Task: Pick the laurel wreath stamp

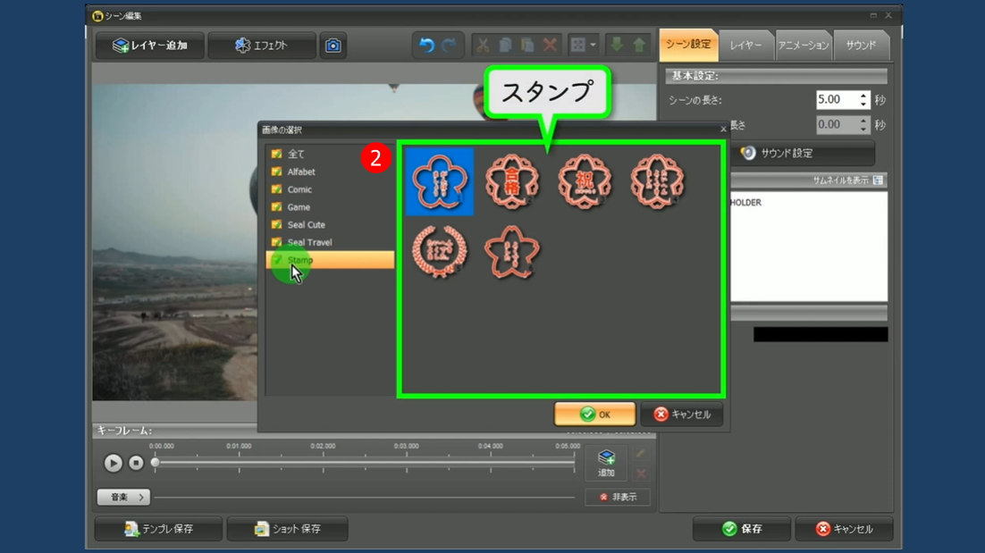Action: 439,252
